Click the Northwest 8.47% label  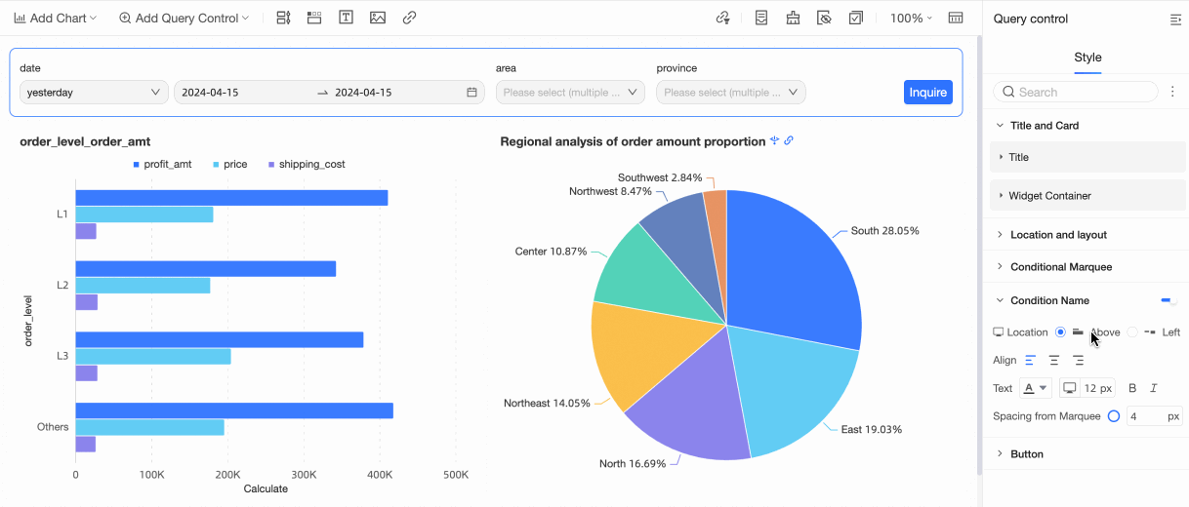(x=610, y=191)
